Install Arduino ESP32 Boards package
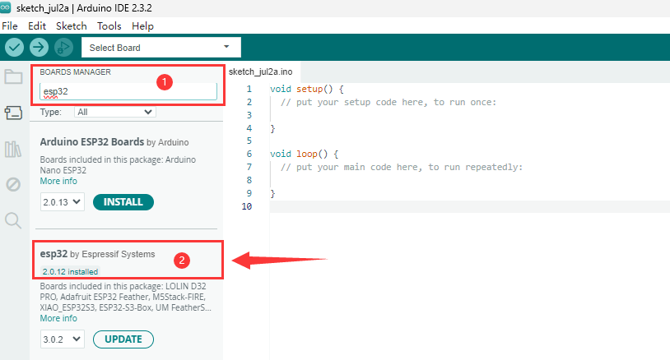Viewport: 670px width, 360px height. coord(123,202)
